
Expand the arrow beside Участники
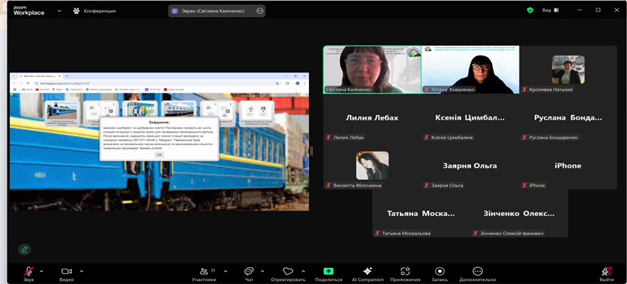tap(225, 271)
